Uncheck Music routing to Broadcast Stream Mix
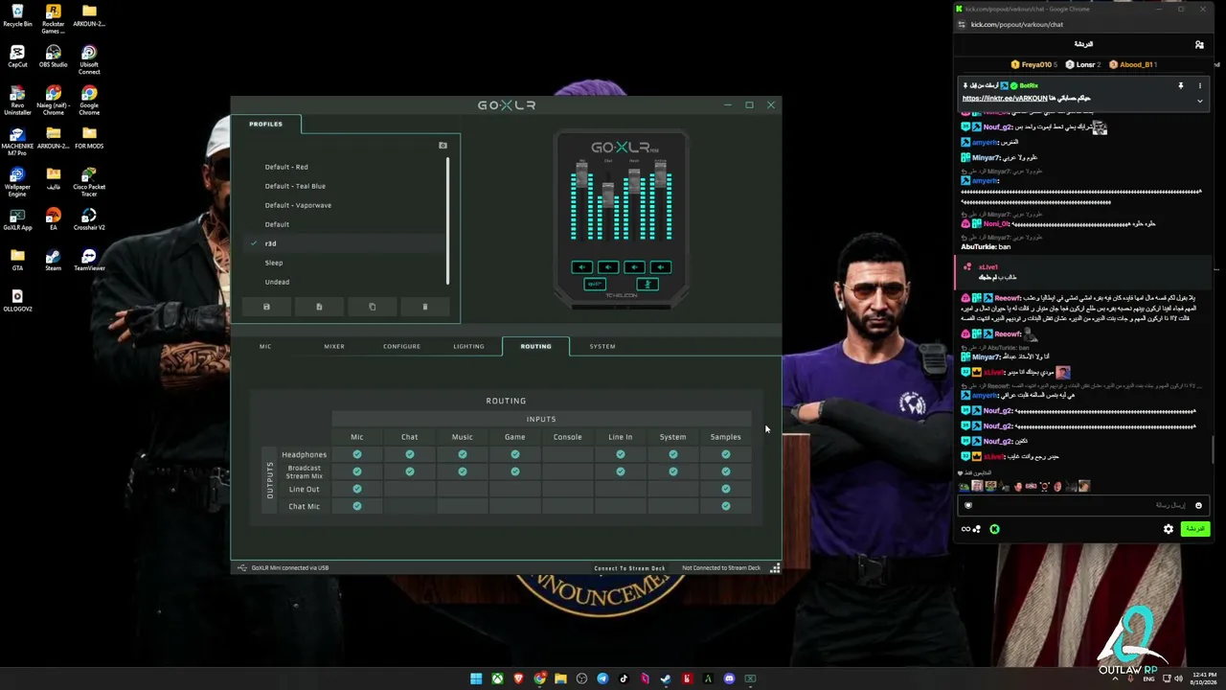Viewport: 1226px width, 690px height. tap(463, 471)
